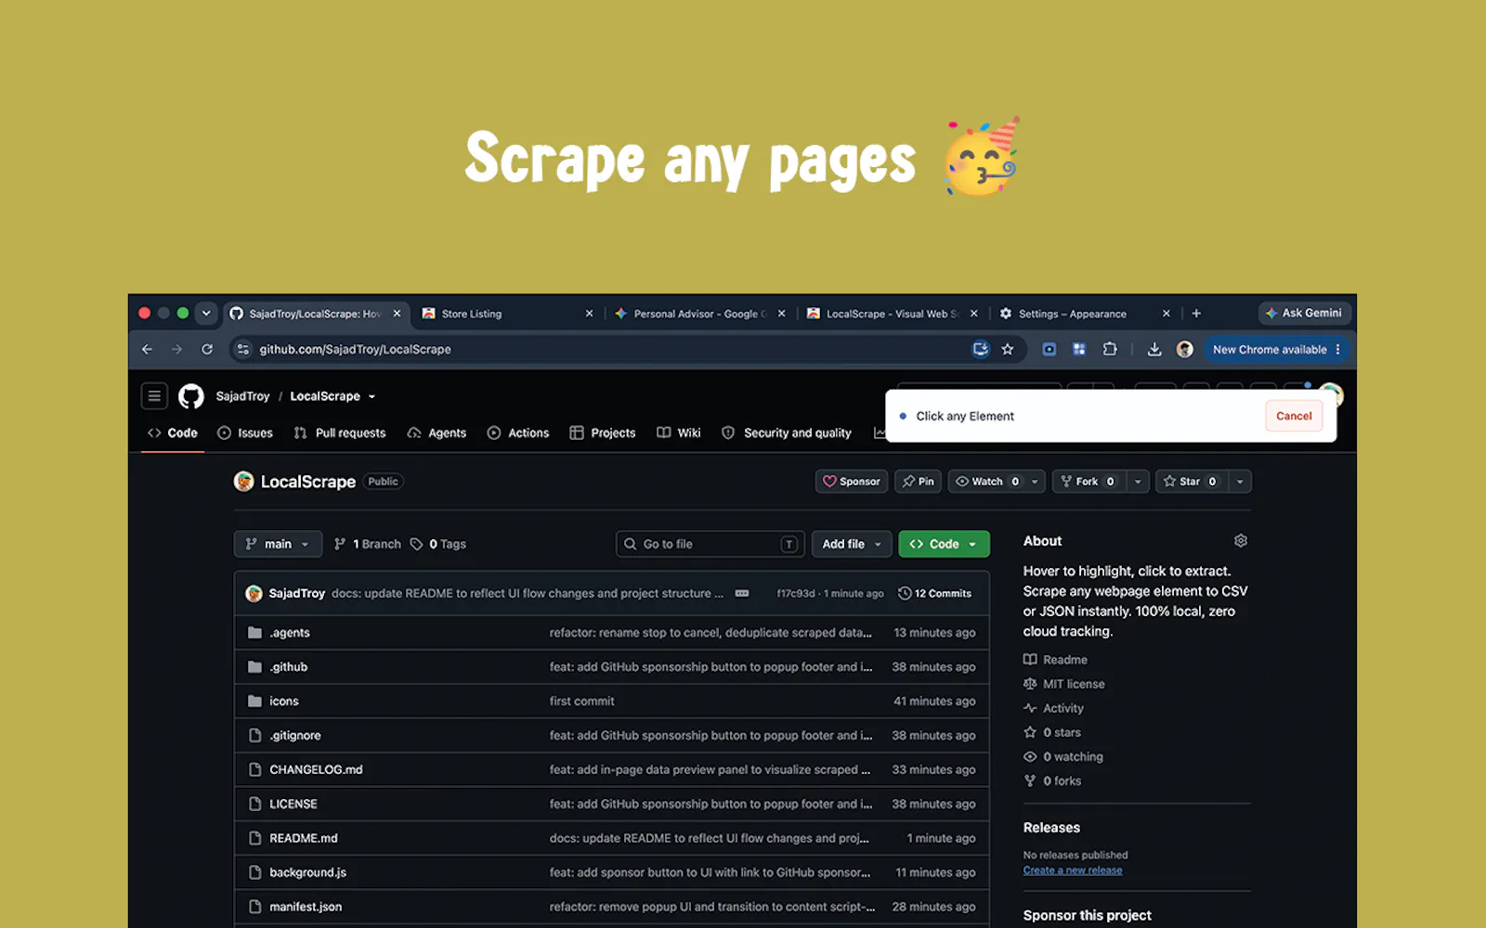Open the 12 Commits history link
The height and width of the screenshot is (928, 1486).
coord(934,593)
